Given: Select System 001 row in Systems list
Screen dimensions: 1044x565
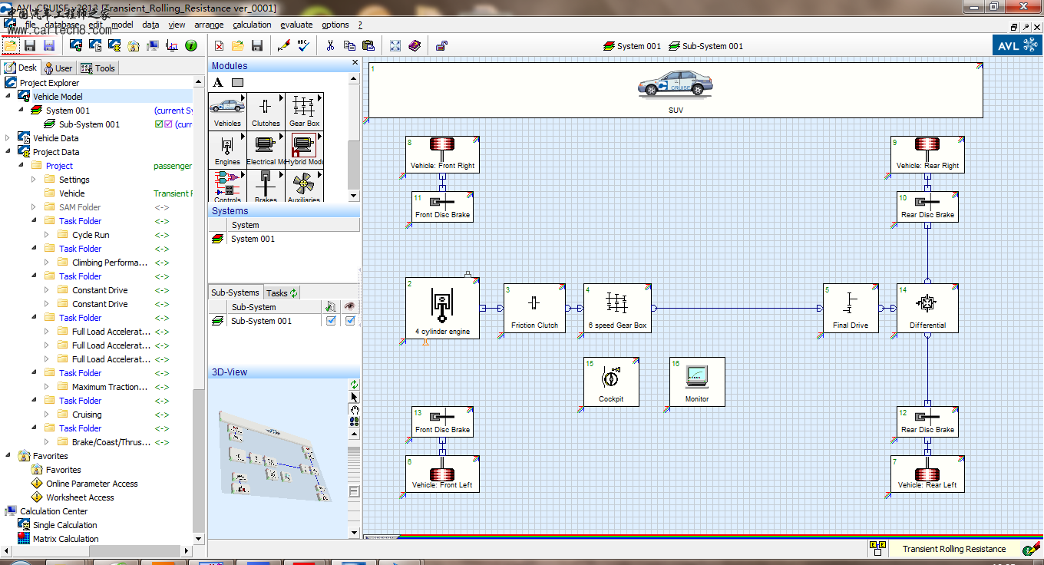Looking at the screenshot, I should tap(283, 239).
